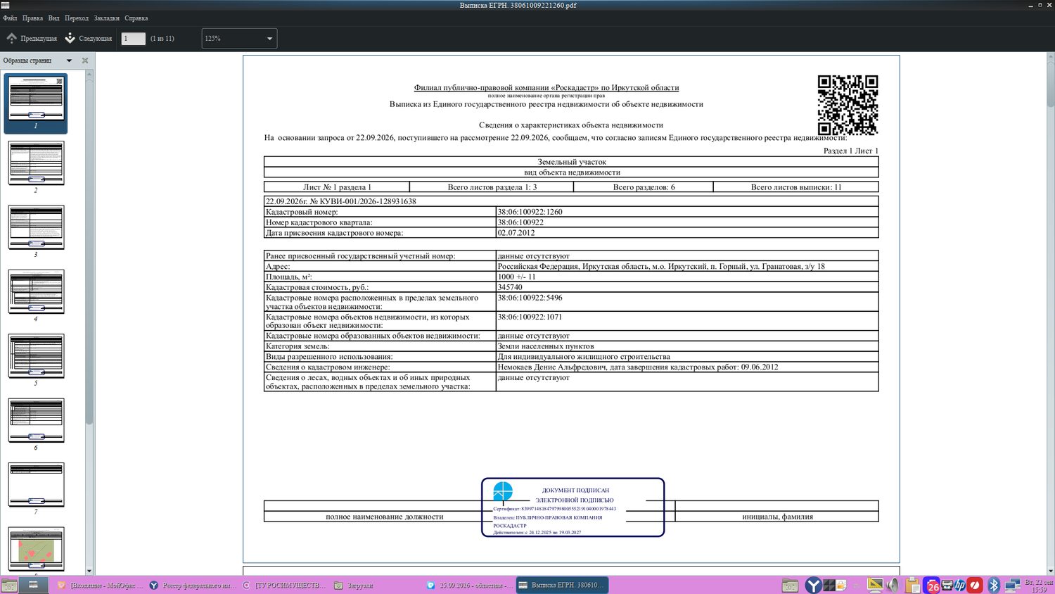
Task: Switch to '25.09.2026 - областная' taskbar window
Action: pos(469,585)
